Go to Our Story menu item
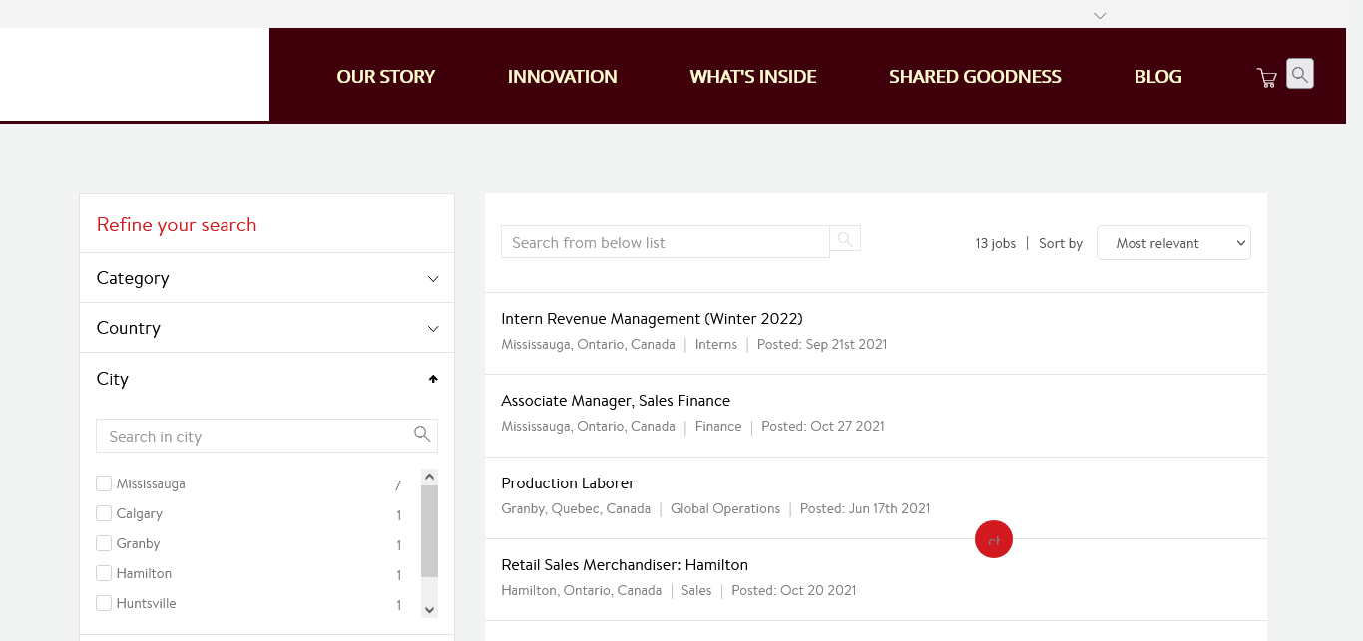Screen dimensions: 1363x641 [x=386, y=77]
